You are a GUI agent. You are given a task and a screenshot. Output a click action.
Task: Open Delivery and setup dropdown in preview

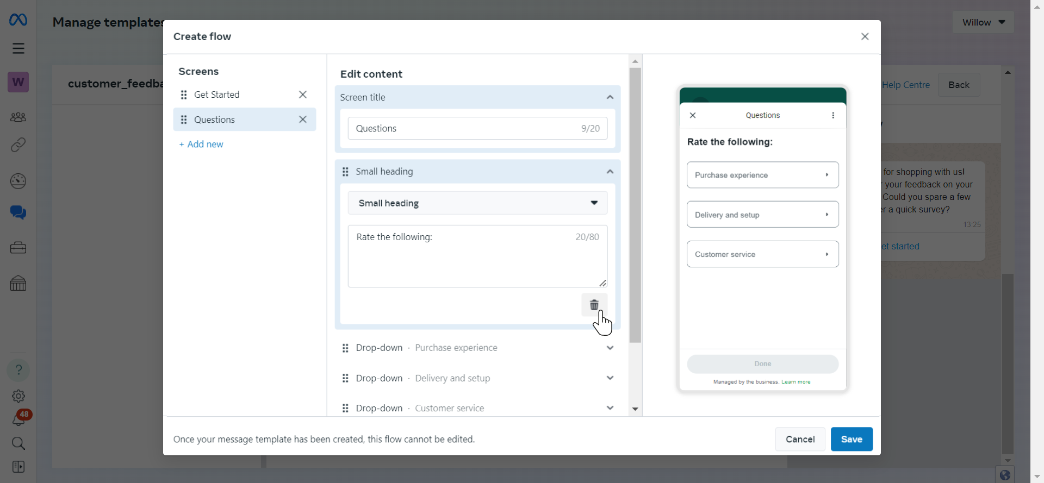coord(762,215)
